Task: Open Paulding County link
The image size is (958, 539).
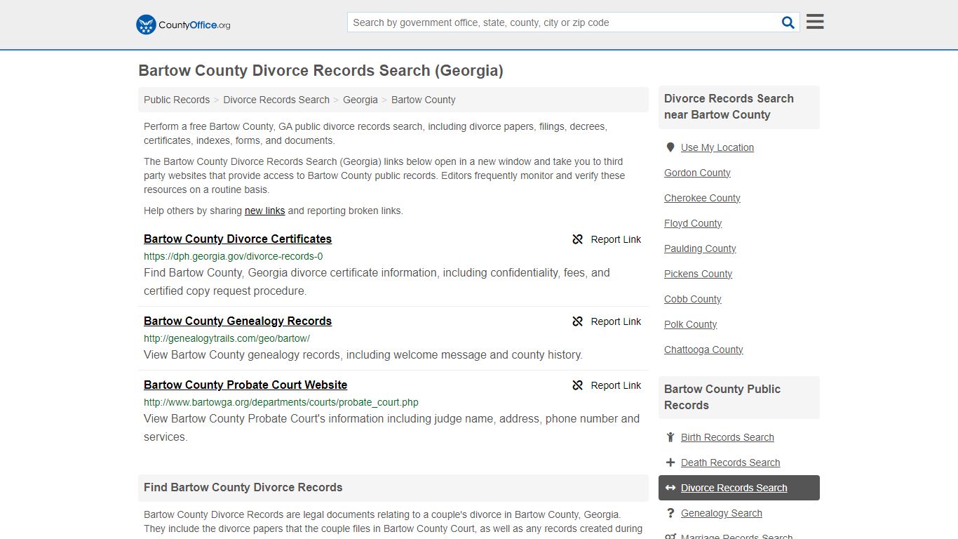Action: pyautogui.click(x=700, y=248)
